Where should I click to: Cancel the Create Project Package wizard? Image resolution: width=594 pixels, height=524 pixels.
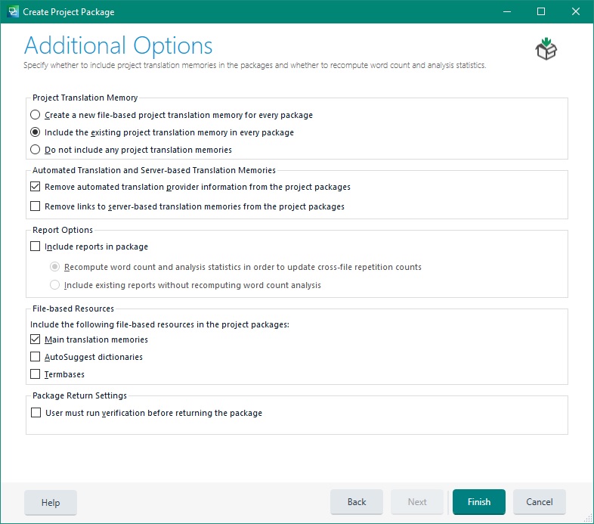point(539,502)
